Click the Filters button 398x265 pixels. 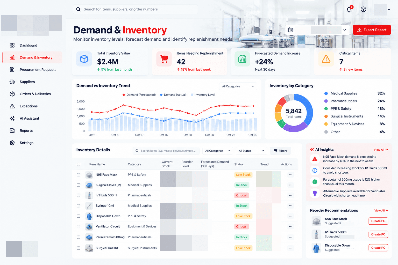280,151
